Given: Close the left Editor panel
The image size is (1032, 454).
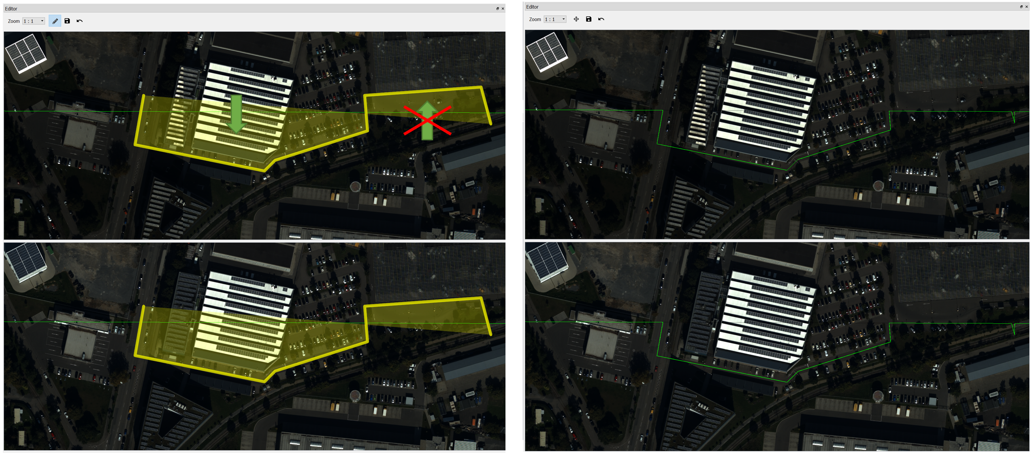Looking at the screenshot, I should [x=503, y=8].
